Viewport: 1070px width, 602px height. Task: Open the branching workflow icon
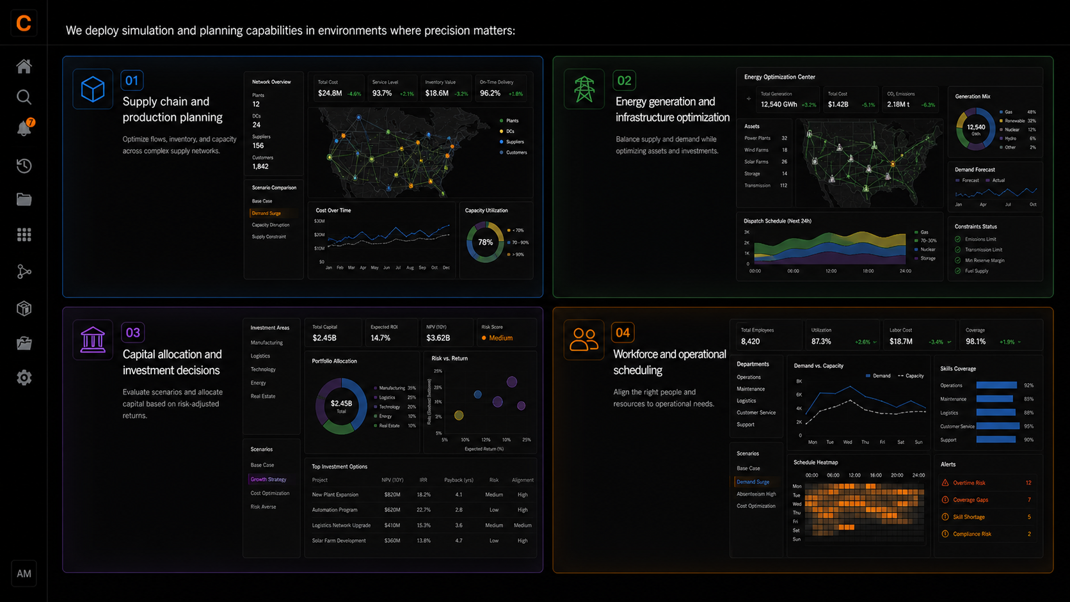tap(24, 272)
